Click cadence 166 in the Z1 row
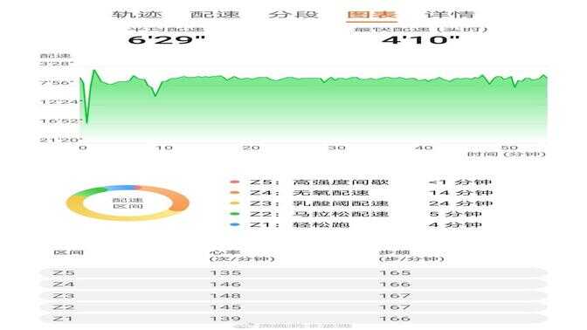The height and width of the screenshot is (330, 587). (x=396, y=319)
